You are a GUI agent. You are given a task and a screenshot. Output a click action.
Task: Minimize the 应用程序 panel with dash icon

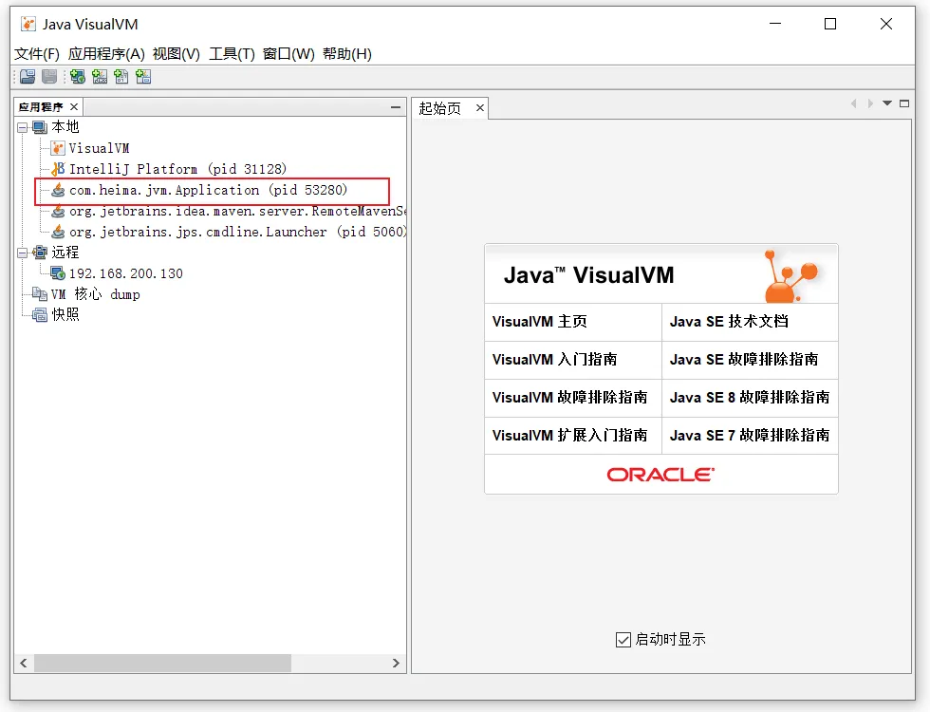point(396,107)
